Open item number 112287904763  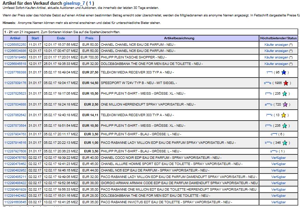15,134
